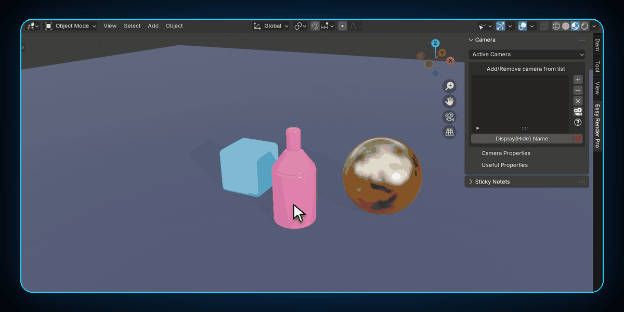This screenshot has width=624, height=312.
Task: Switch to the Tool sidebar tab
Action: coord(597,66)
